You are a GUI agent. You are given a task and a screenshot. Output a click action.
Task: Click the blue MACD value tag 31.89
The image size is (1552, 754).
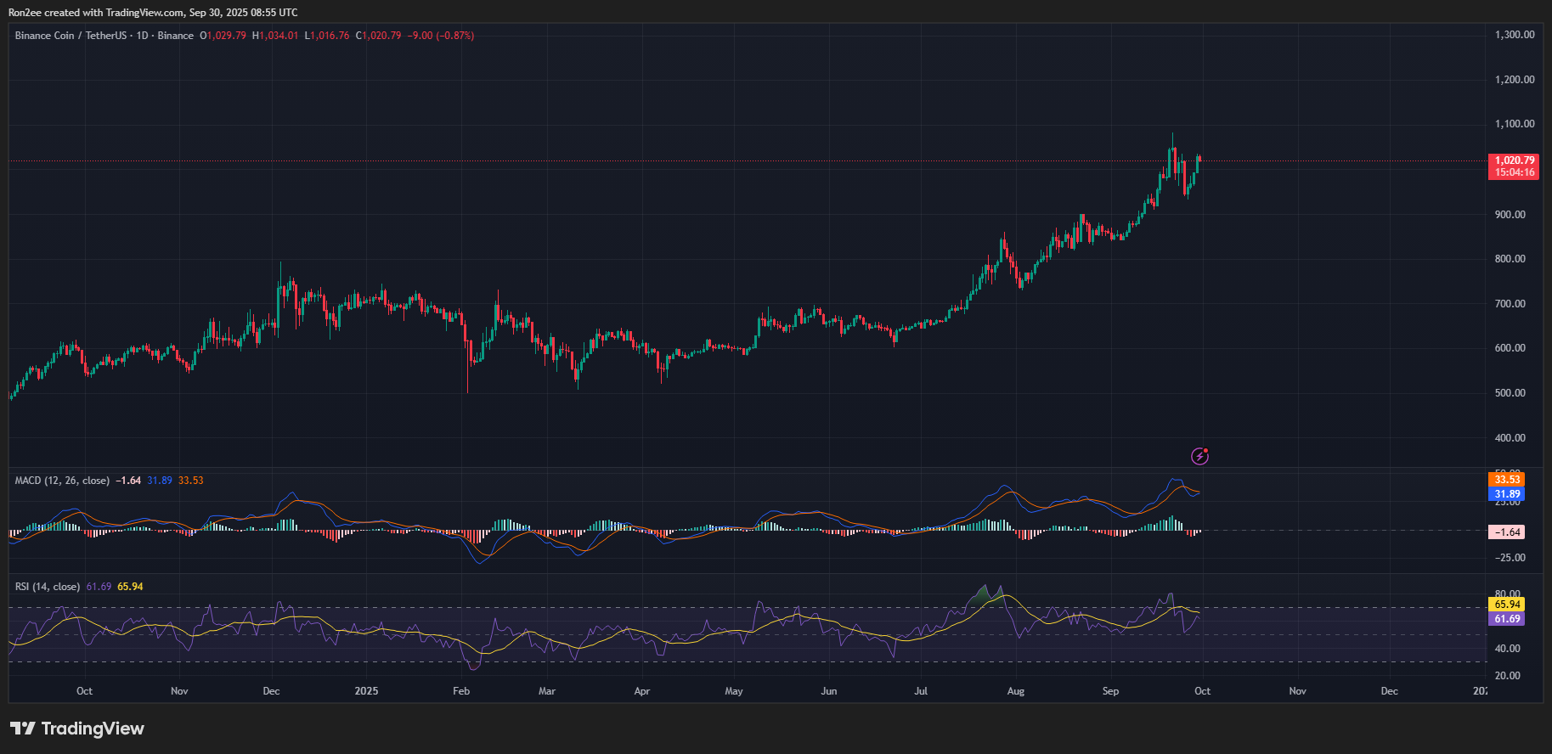coord(1507,494)
